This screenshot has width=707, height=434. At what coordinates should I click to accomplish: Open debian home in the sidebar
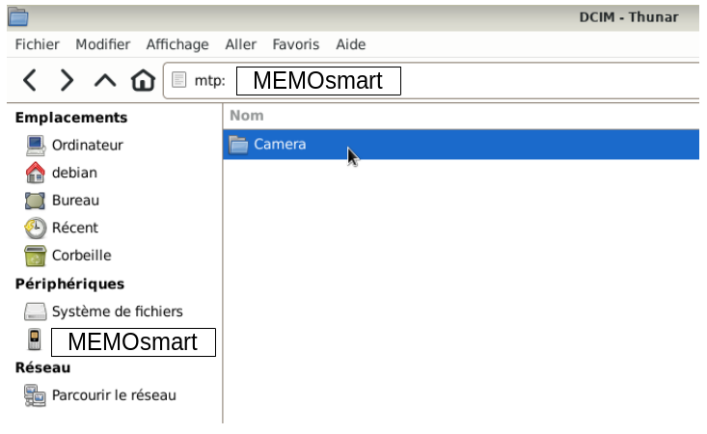[x=74, y=173]
